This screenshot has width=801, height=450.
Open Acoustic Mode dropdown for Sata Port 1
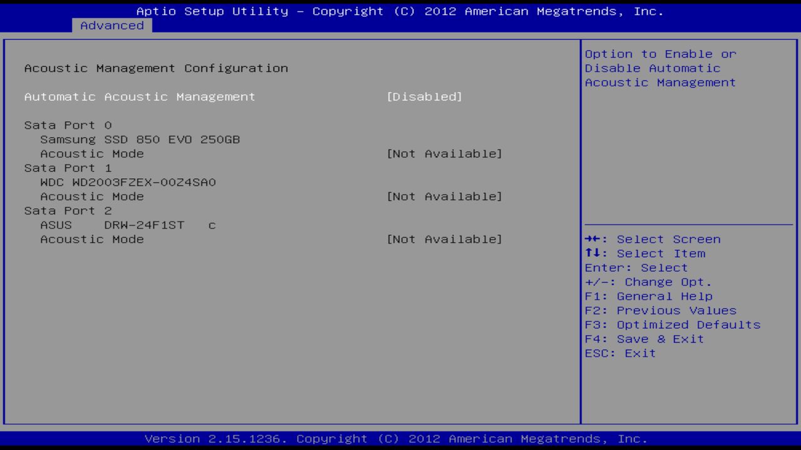coord(445,196)
